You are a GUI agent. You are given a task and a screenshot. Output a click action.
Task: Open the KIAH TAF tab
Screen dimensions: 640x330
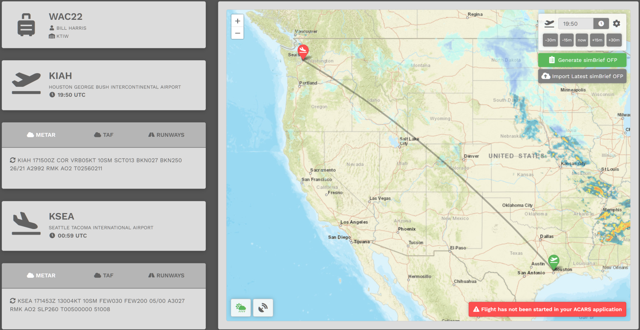click(x=104, y=135)
